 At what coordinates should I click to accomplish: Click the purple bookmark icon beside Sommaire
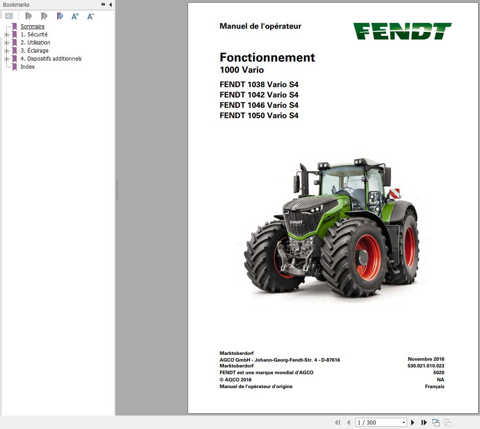[x=14, y=27]
